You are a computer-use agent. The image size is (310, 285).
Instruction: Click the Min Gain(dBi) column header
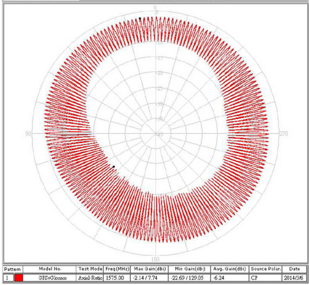click(186, 269)
